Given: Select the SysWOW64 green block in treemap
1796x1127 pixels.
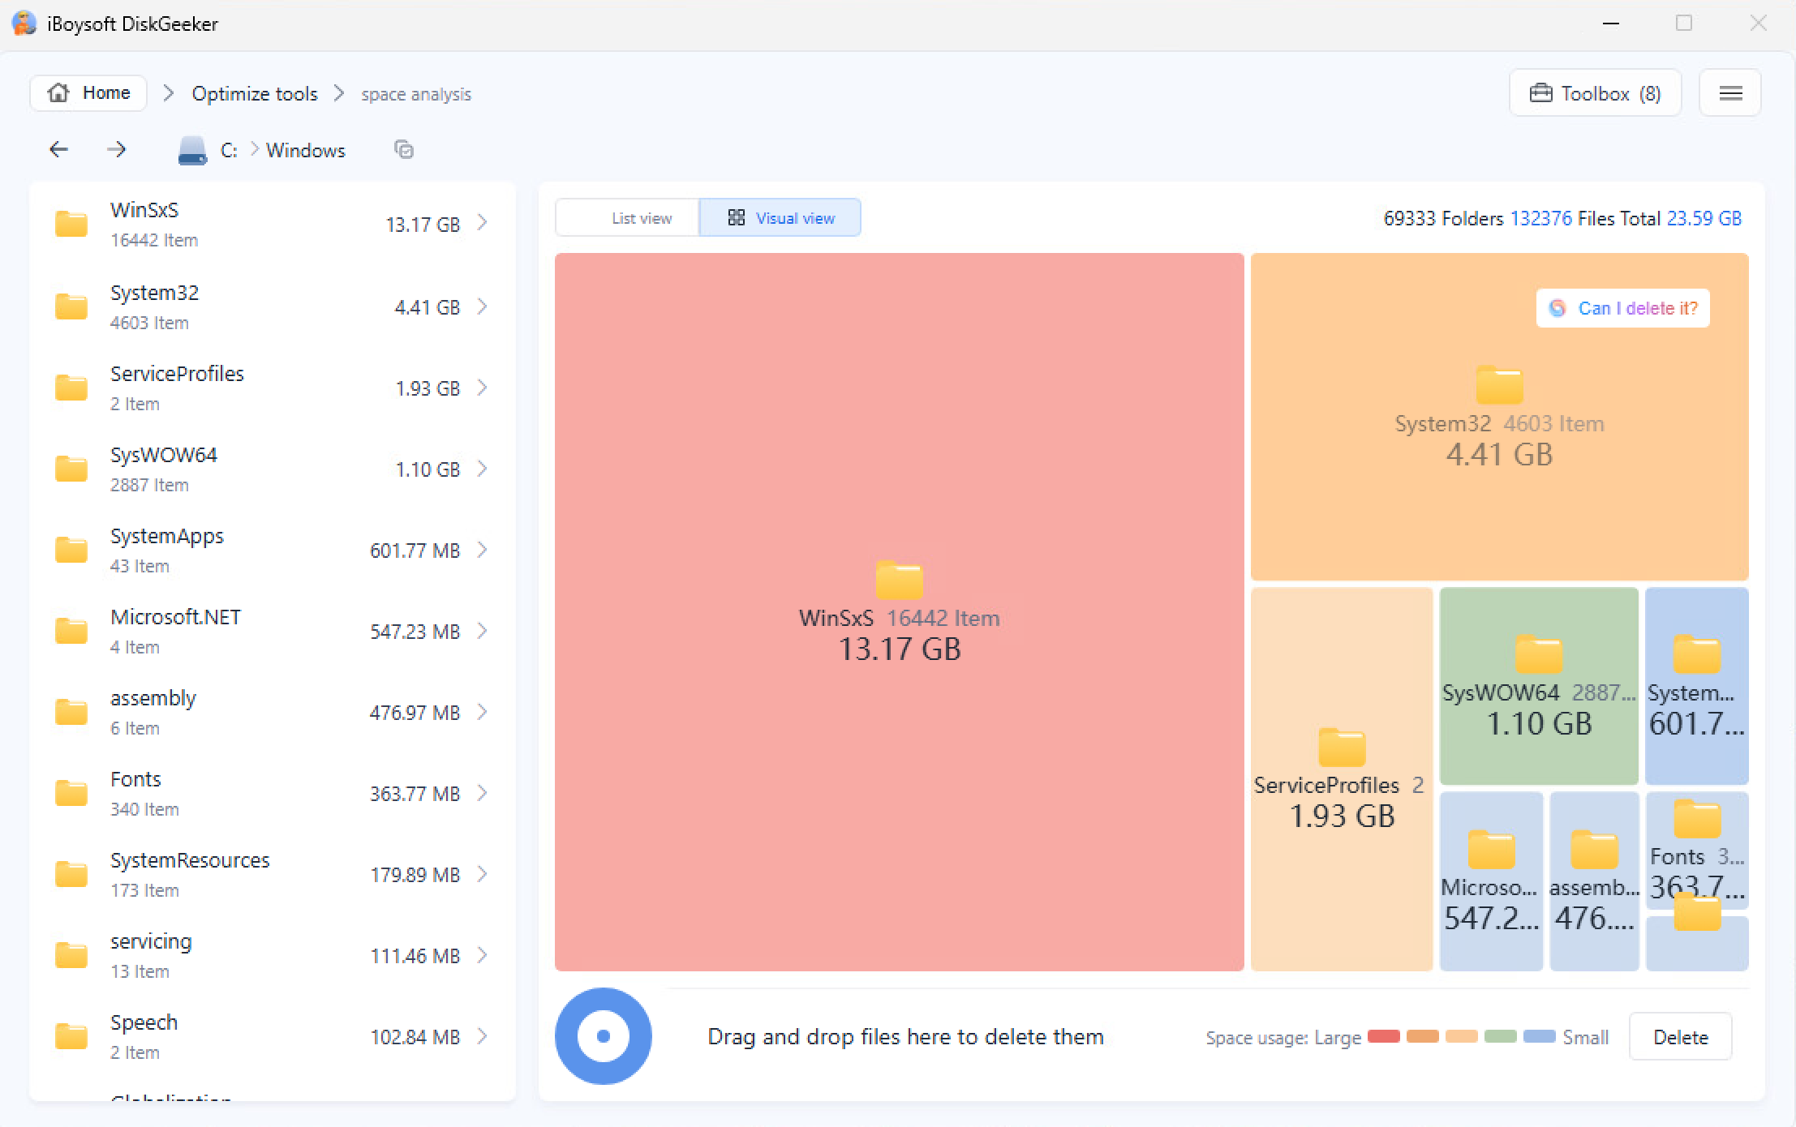Looking at the screenshot, I should 1539,686.
